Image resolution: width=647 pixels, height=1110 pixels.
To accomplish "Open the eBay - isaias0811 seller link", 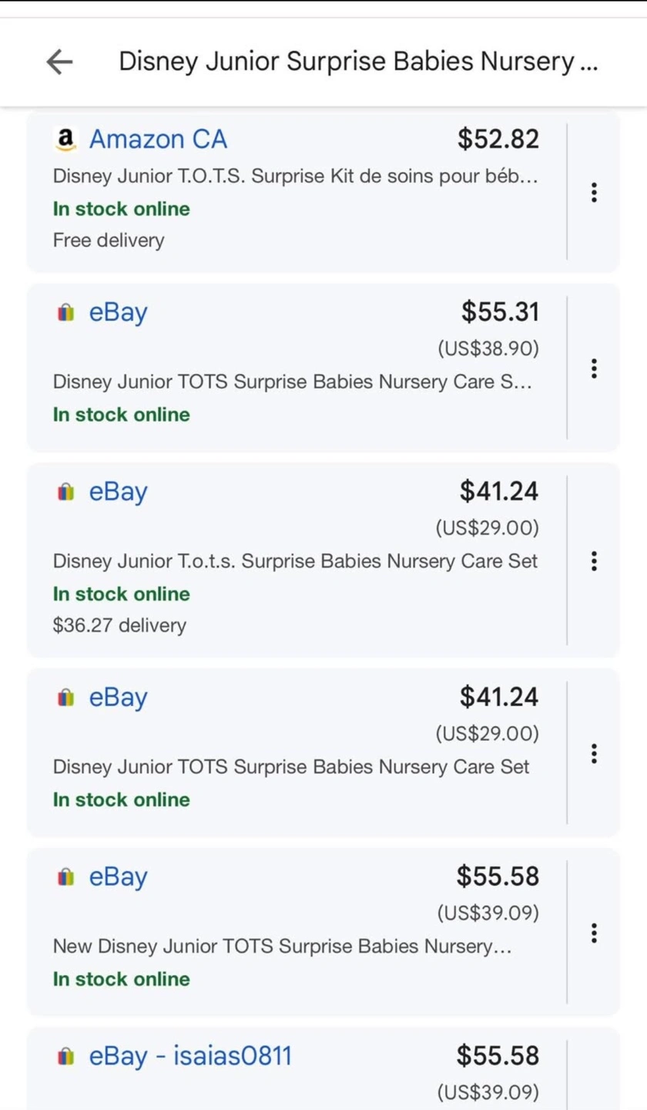I will click(190, 1055).
